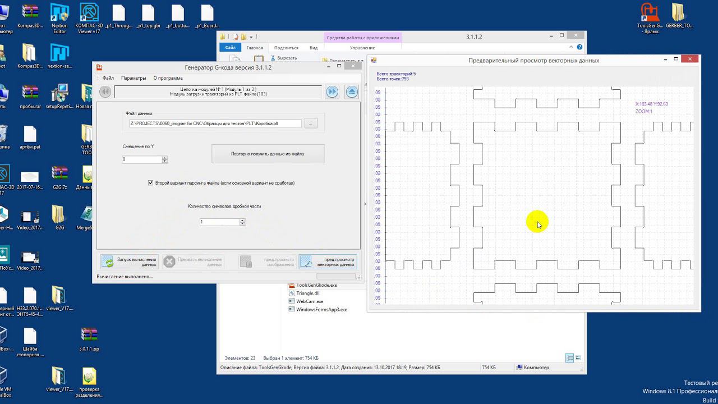Select WindowsFormsApp3.exe in Explorer list
The height and width of the screenshot is (404, 718).
click(x=317, y=309)
